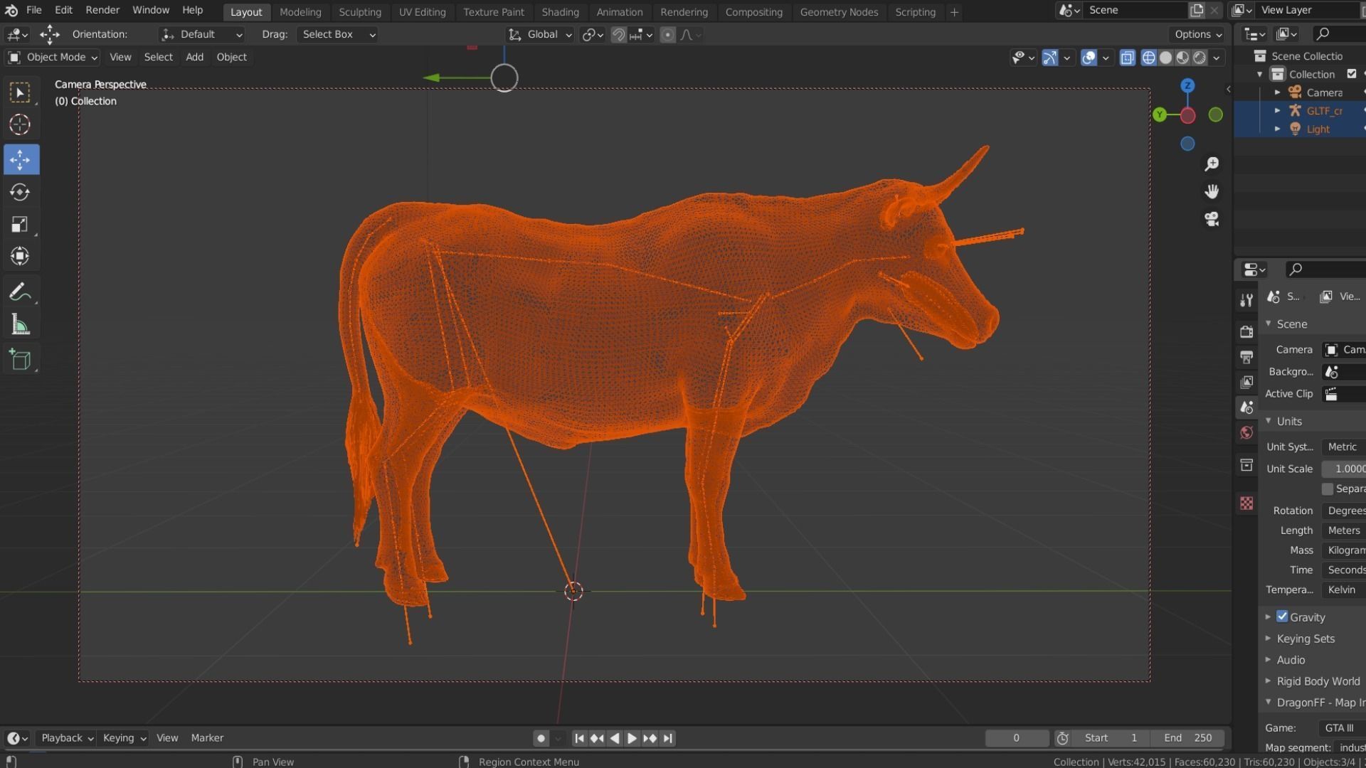The image size is (1366, 768).
Task: Open the Unit System Metric dropdown
Action: 1343,447
